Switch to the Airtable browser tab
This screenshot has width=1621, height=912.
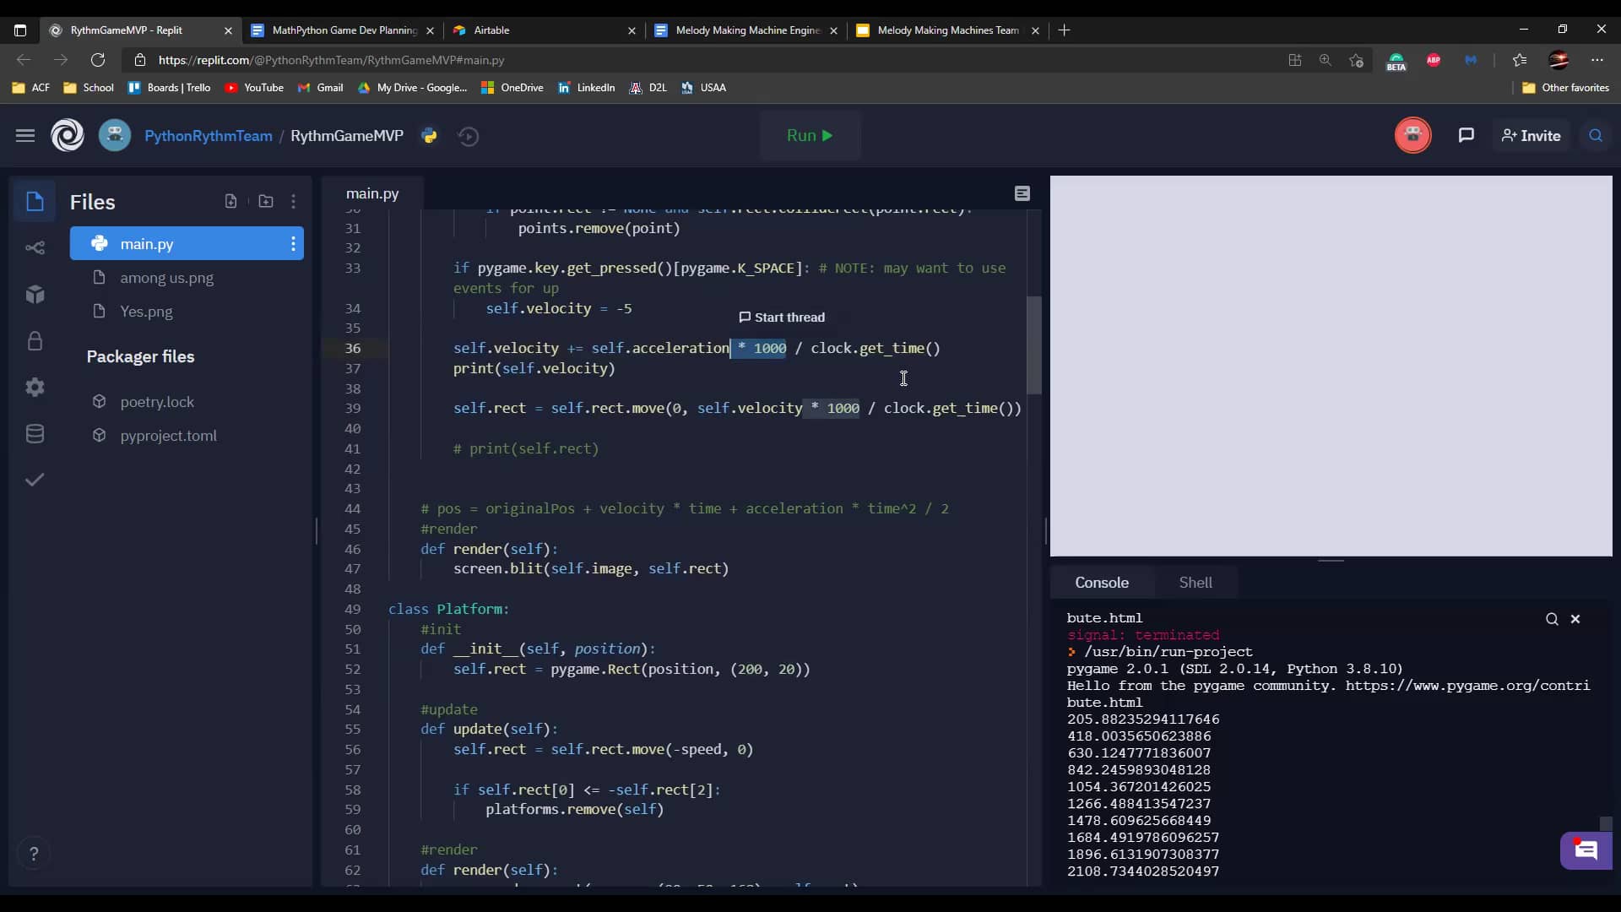click(492, 30)
